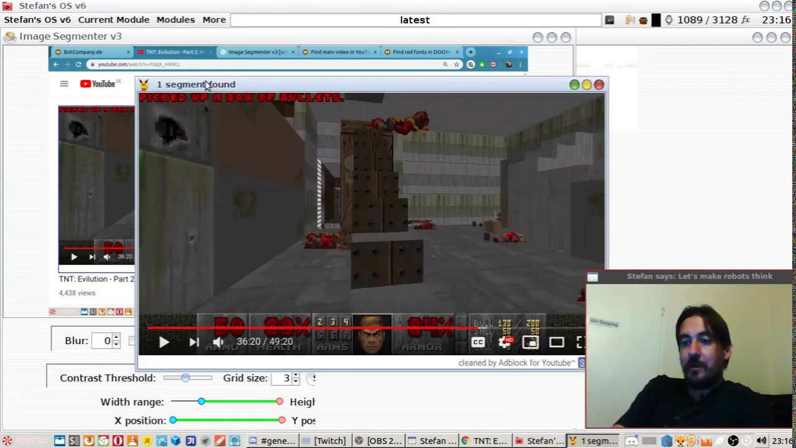The width and height of the screenshot is (796, 448).
Task: Click the fx icon in top bar
Action: click(746, 20)
